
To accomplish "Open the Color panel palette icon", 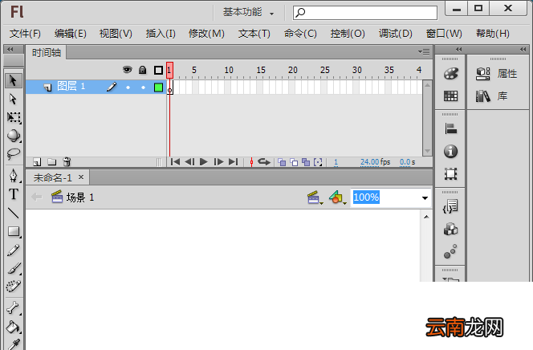I will point(451,74).
